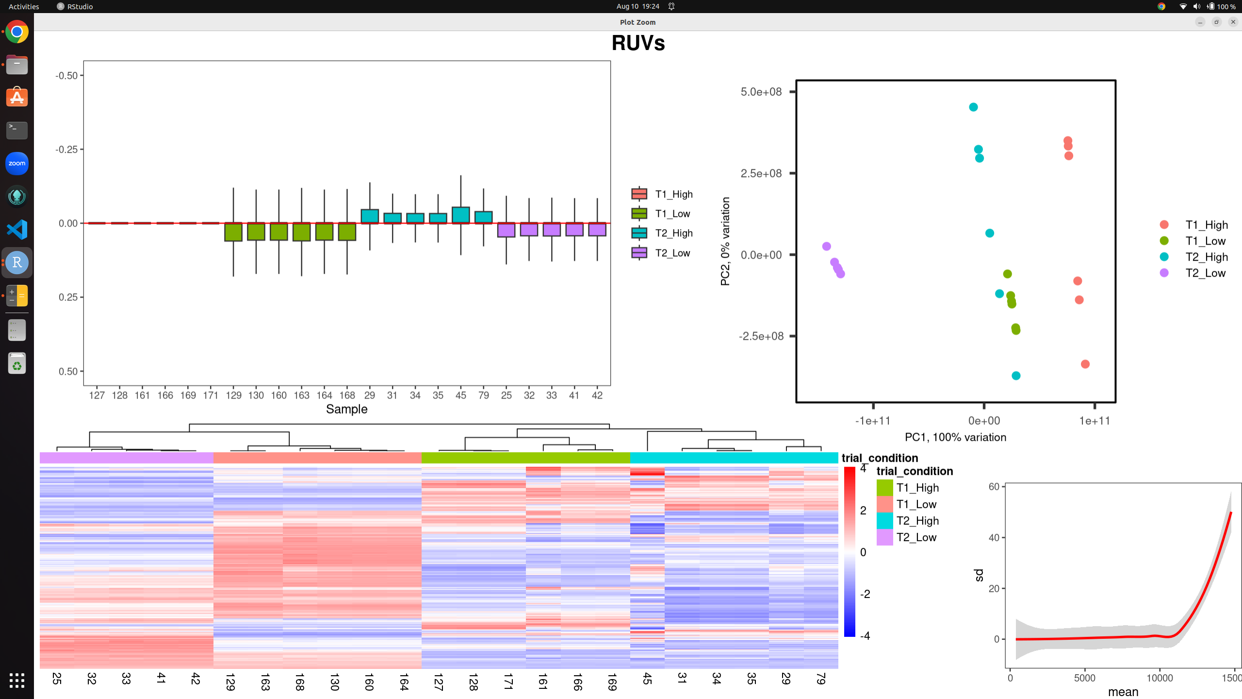Image resolution: width=1242 pixels, height=699 pixels.
Task: Click the T1_High PCA legend dot
Action: (x=1164, y=224)
